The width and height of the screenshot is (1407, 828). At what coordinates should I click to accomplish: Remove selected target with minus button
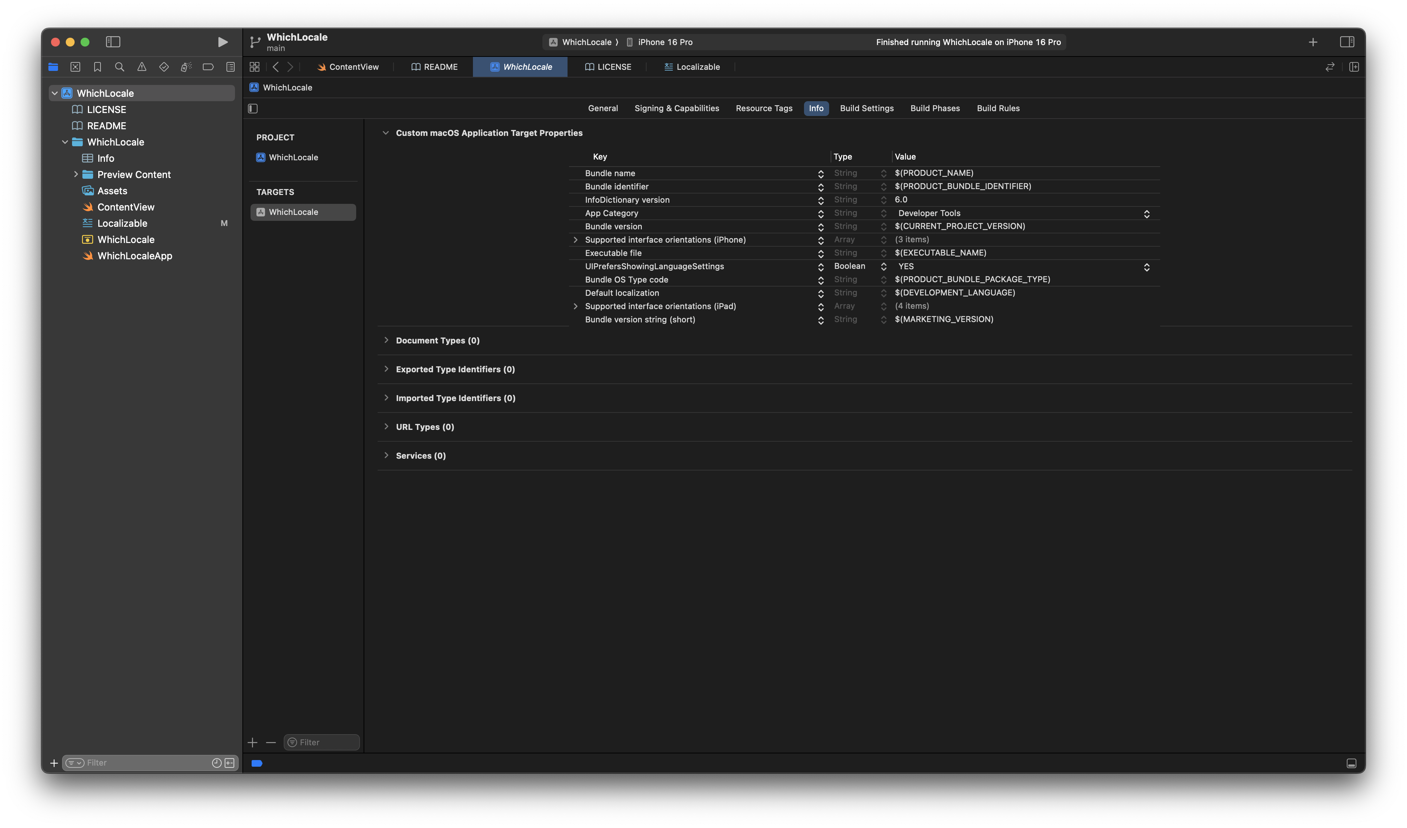click(271, 742)
